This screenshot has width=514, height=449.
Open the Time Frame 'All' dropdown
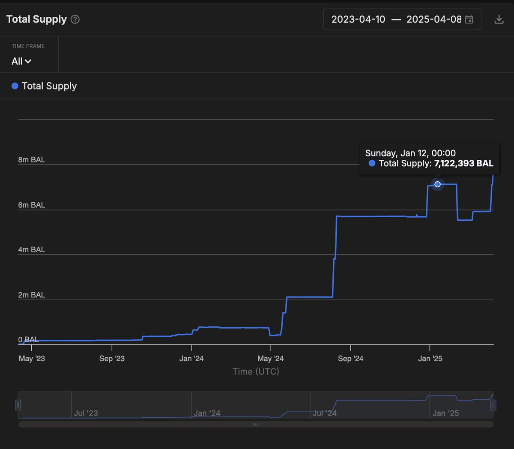click(x=21, y=61)
